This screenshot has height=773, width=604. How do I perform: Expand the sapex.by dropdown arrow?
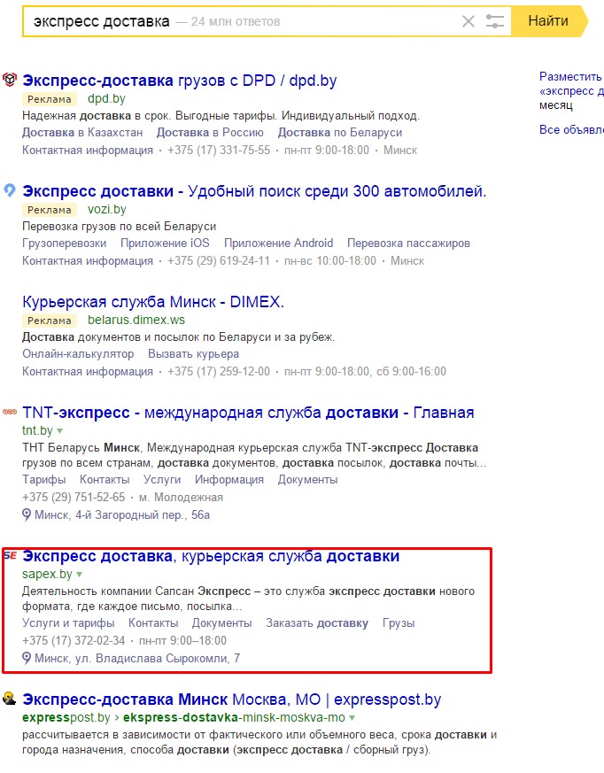[80, 575]
